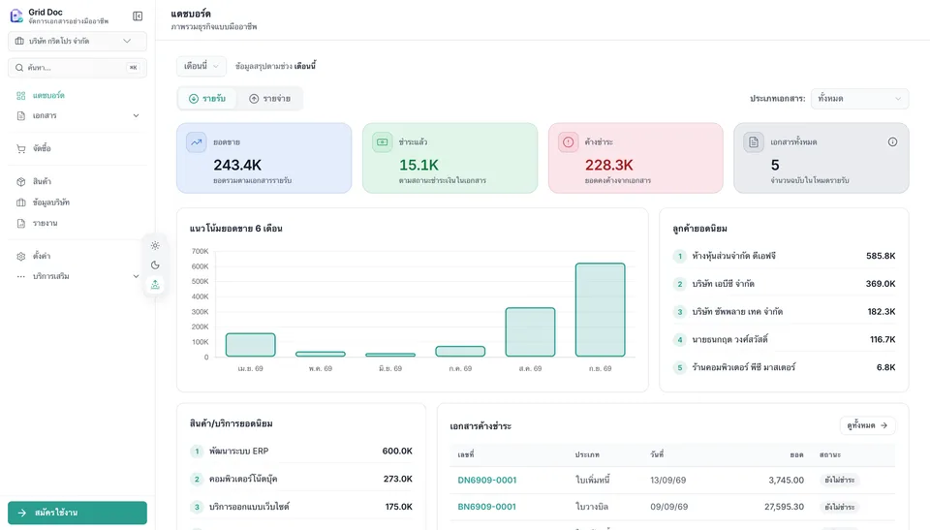Open the ประเภทเอกสาร ทั้งหมด dropdown

859,99
